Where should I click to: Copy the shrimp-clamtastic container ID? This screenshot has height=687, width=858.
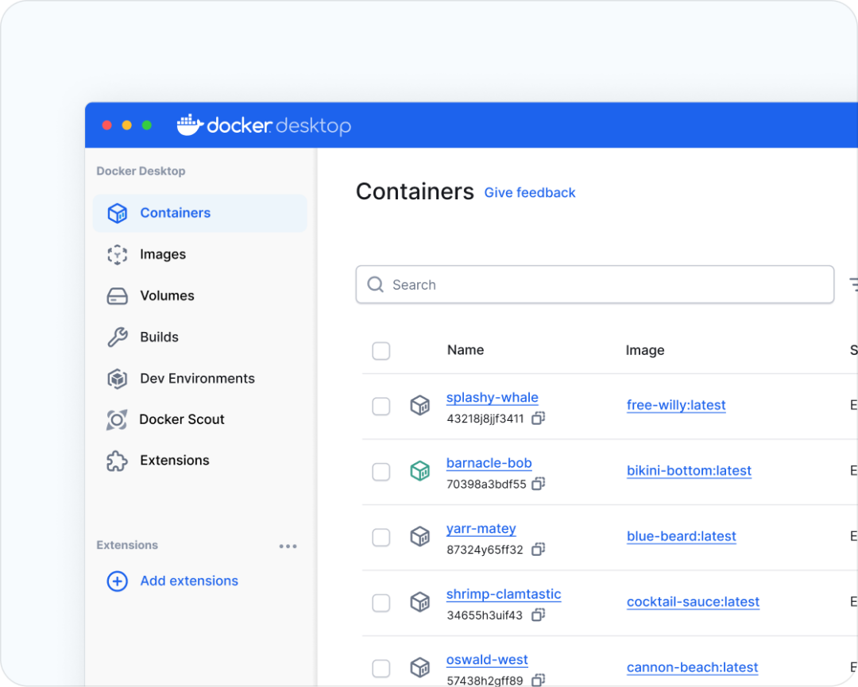[x=538, y=615]
